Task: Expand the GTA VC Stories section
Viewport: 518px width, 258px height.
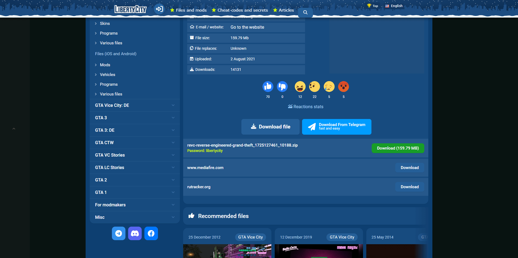Action: pos(135,155)
